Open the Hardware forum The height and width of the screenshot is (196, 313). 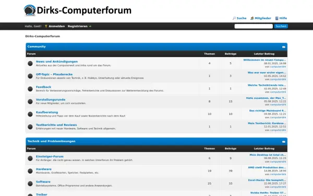(x=43, y=169)
